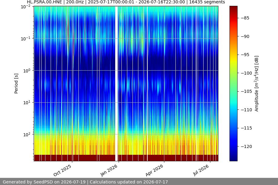Click the '-110' colorbar tick label
The height and width of the screenshot is (185, 278).
(246, 110)
